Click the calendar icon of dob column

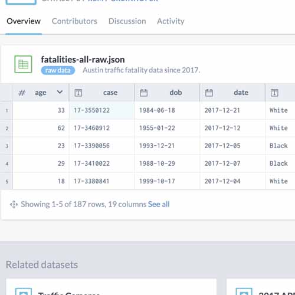tap(143, 93)
